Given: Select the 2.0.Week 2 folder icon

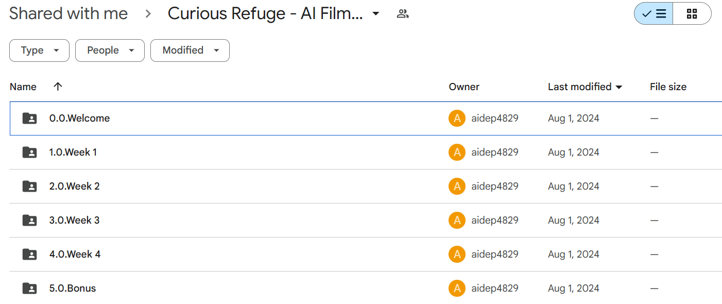Looking at the screenshot, I should (x=30, y=187).
